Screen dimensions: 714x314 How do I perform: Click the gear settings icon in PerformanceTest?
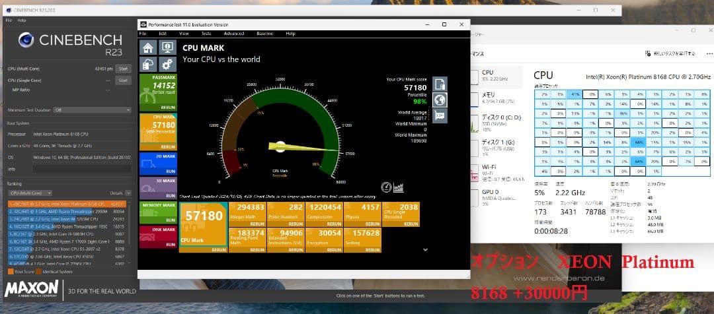pos(166,64)
